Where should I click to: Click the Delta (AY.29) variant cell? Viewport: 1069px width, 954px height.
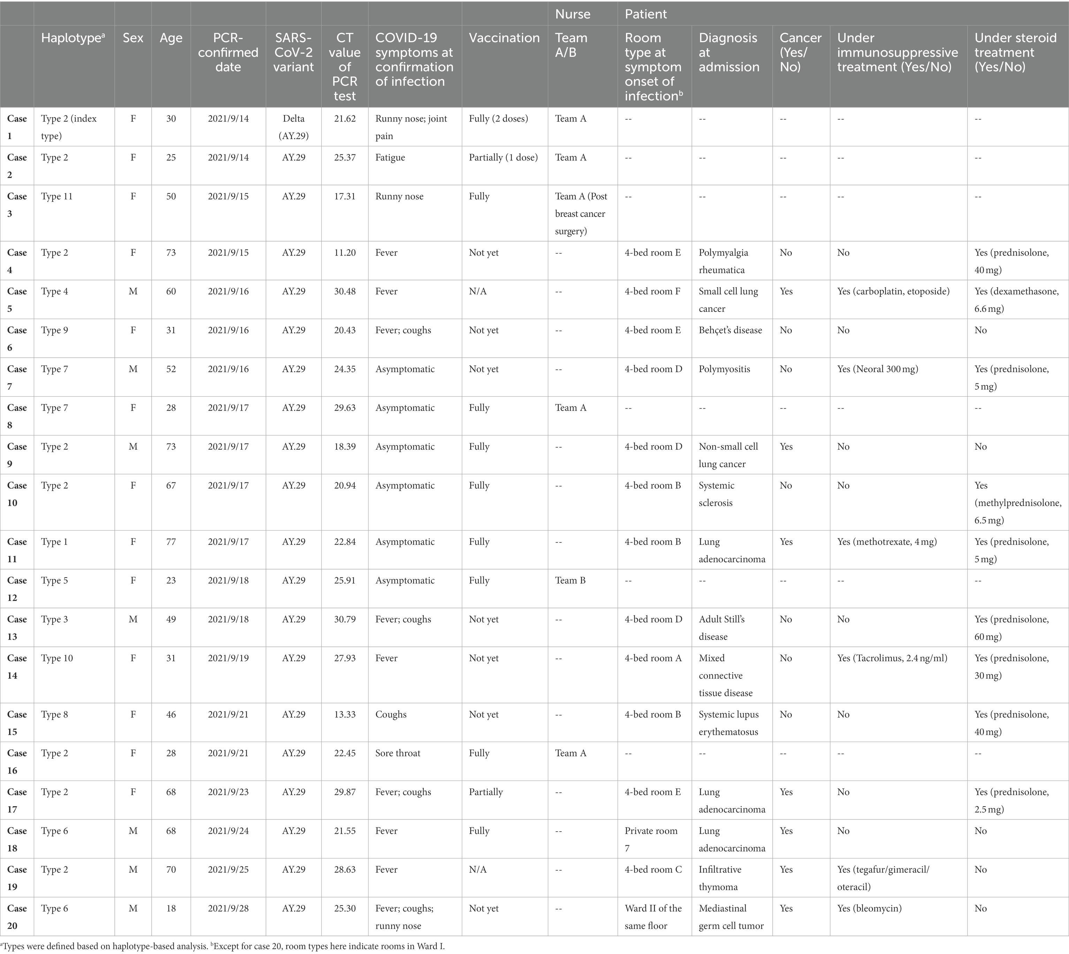[293, 127]
